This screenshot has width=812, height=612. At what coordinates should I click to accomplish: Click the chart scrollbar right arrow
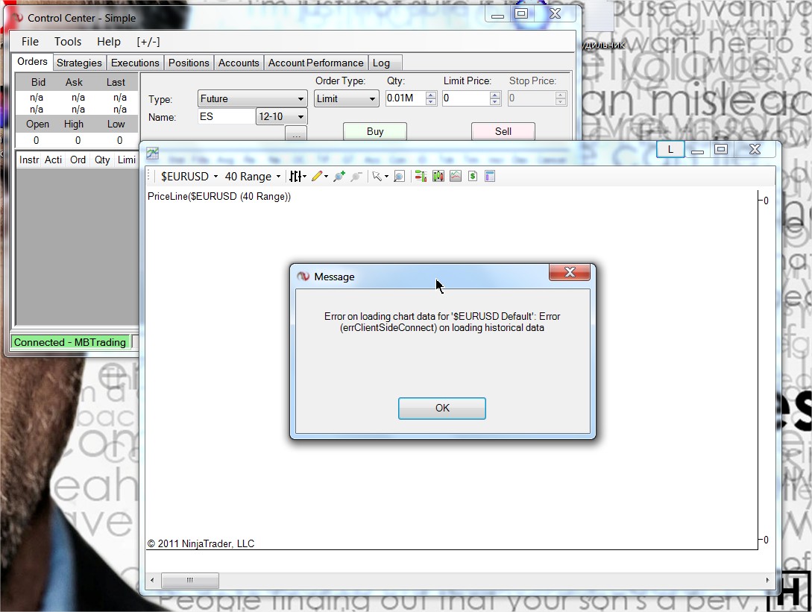(767, 580)
